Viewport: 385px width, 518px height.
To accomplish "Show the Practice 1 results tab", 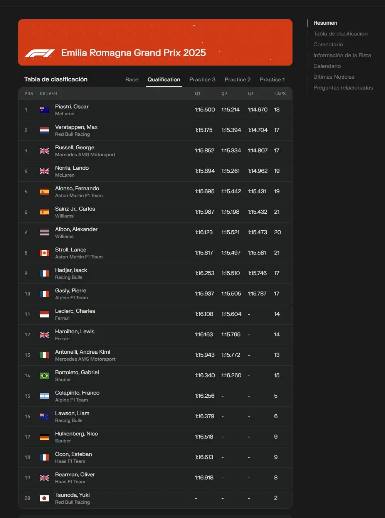I will click(x=272, y=79).
